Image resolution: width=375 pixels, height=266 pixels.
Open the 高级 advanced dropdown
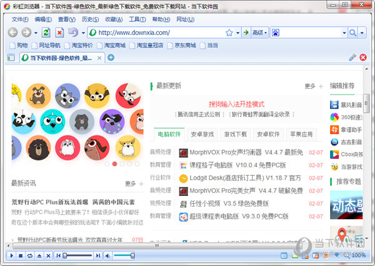(260, 33)
